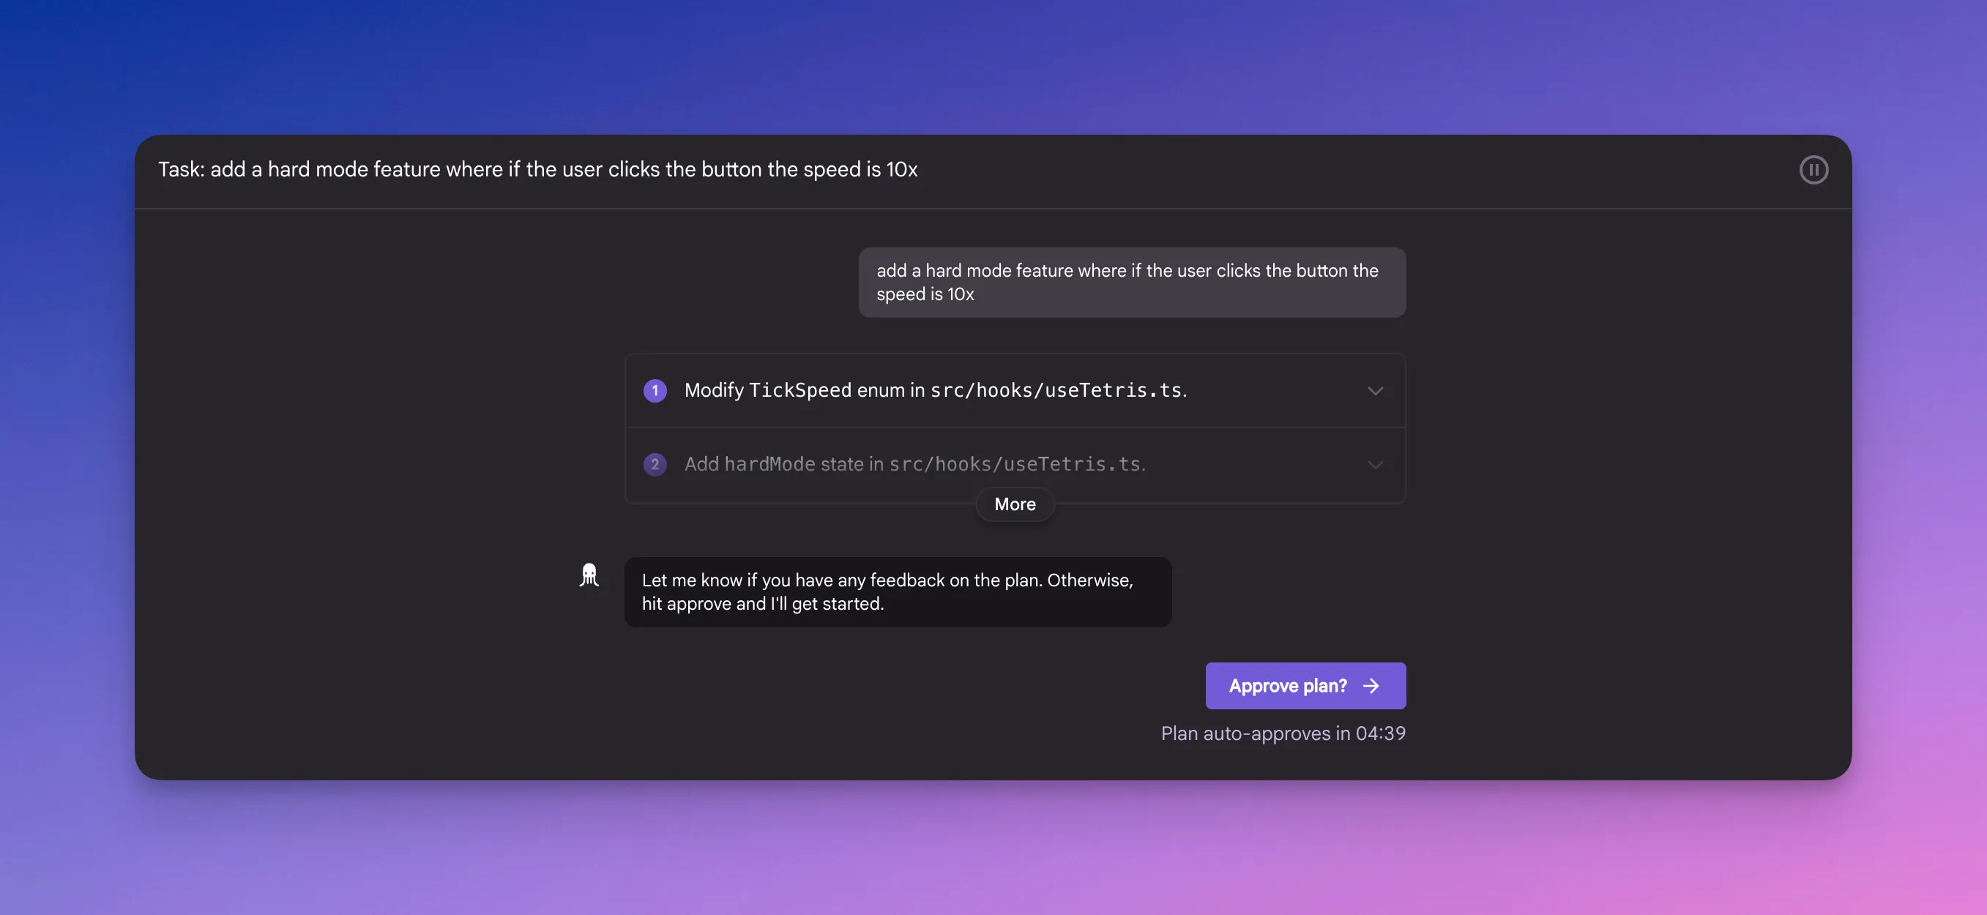Click the octopus assistant avatar
The height and width of the screenshot is (915, 1987).
point(590,576)
